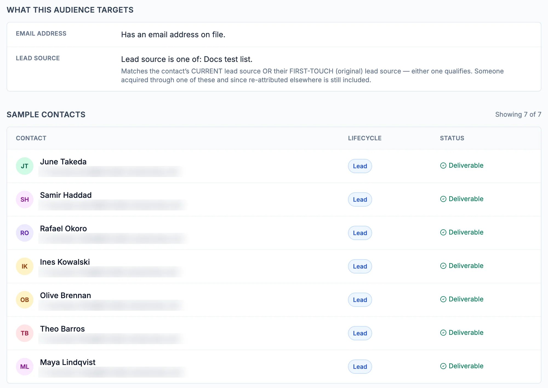Click the Lead badge in Ines Kowalski's row
Screen dimensions: 548x388
tap(360, 266)
